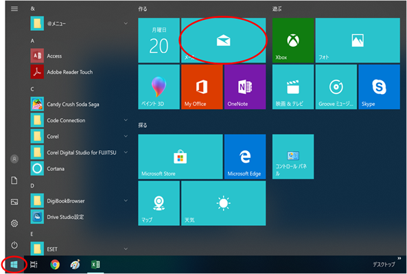Launch the Groove Music tile
The width and height of the screenshot is (407, 274).
[x=336, y=87]
